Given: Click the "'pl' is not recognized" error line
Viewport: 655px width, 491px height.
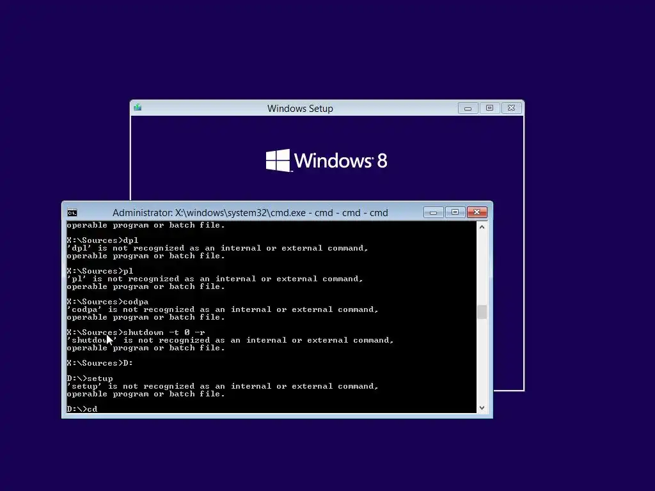Looking at the screenshot, I should [215, 279].
